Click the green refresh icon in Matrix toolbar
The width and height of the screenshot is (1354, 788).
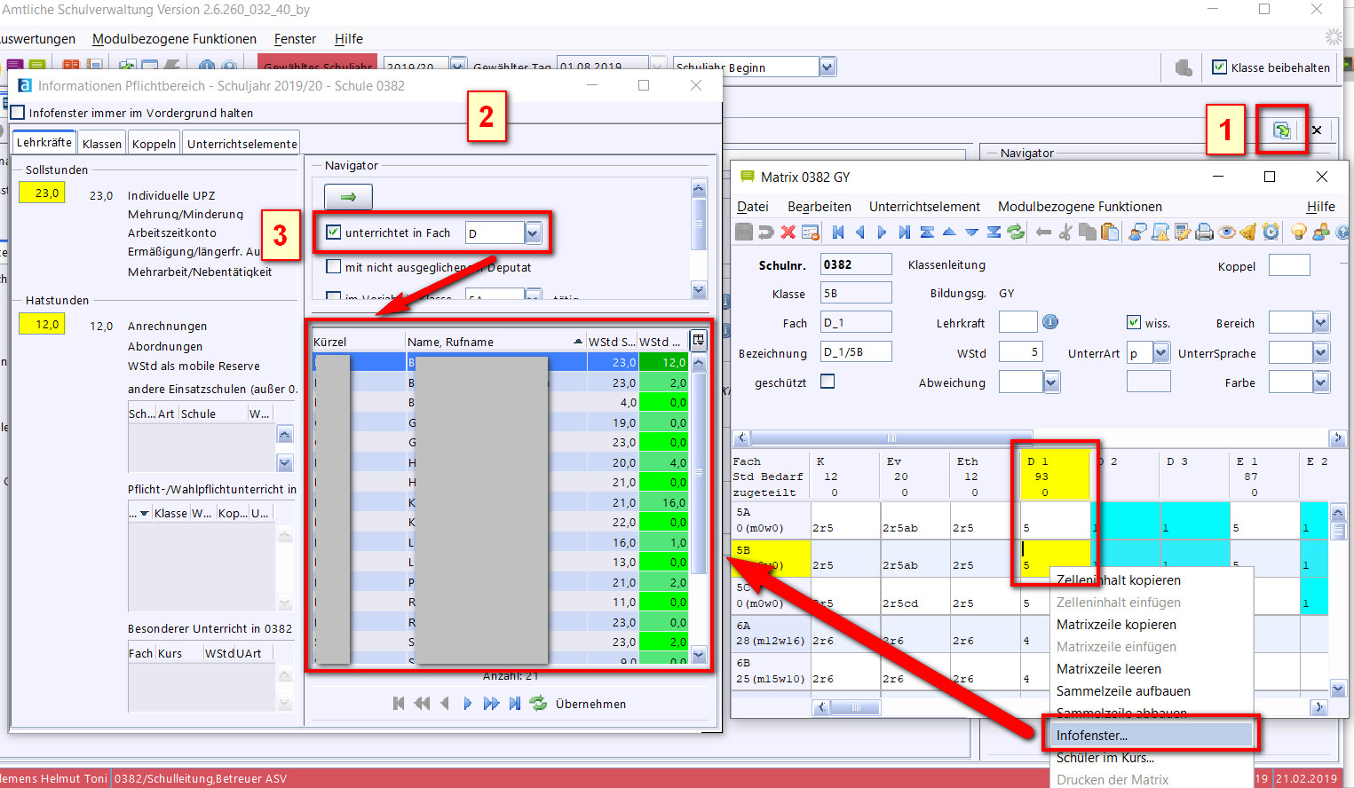click(x=1016, y=232)
